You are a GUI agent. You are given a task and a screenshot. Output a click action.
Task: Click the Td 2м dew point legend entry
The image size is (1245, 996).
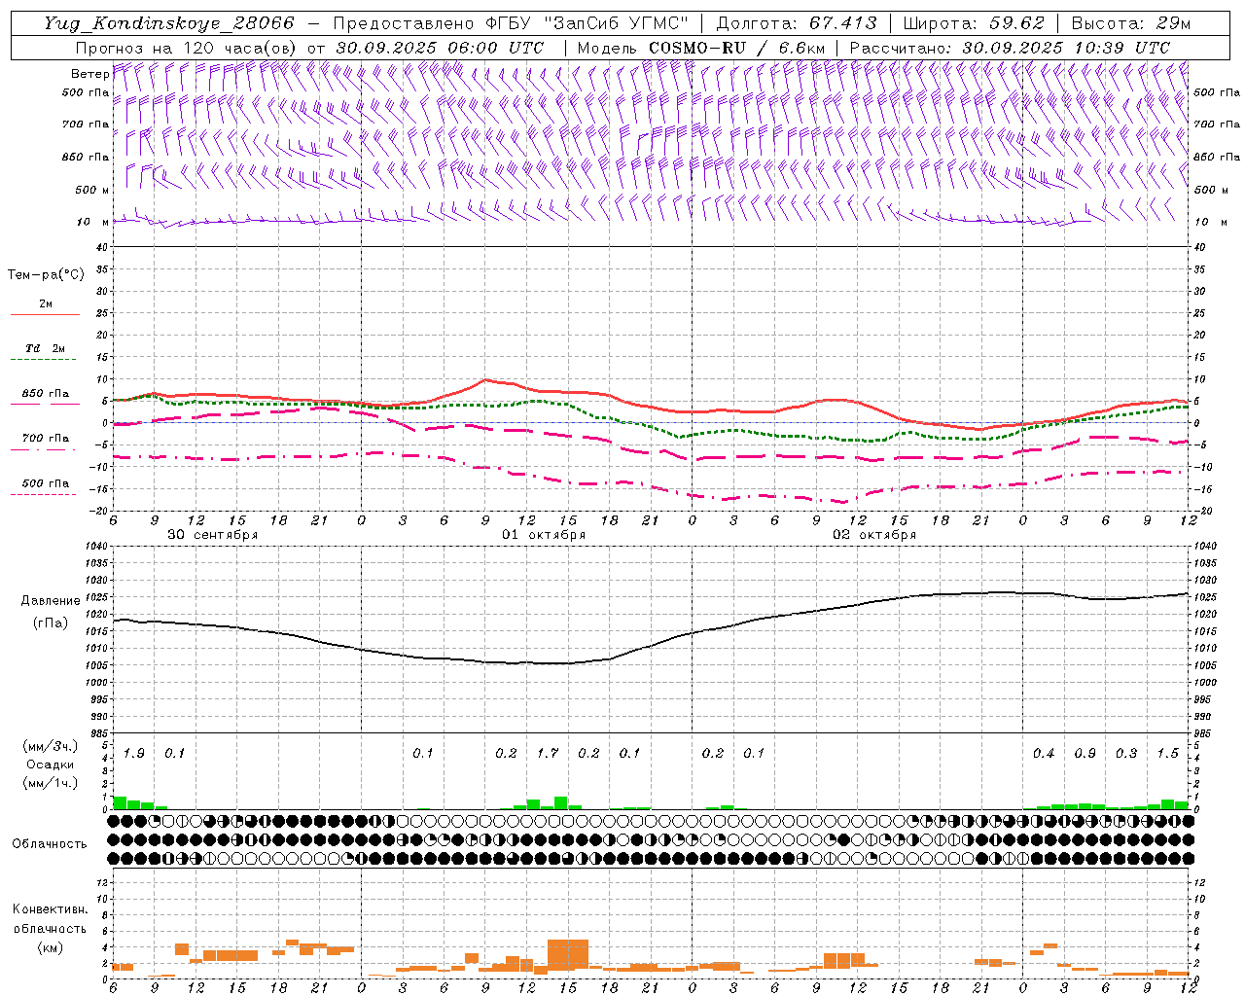(x=46, y=348)
